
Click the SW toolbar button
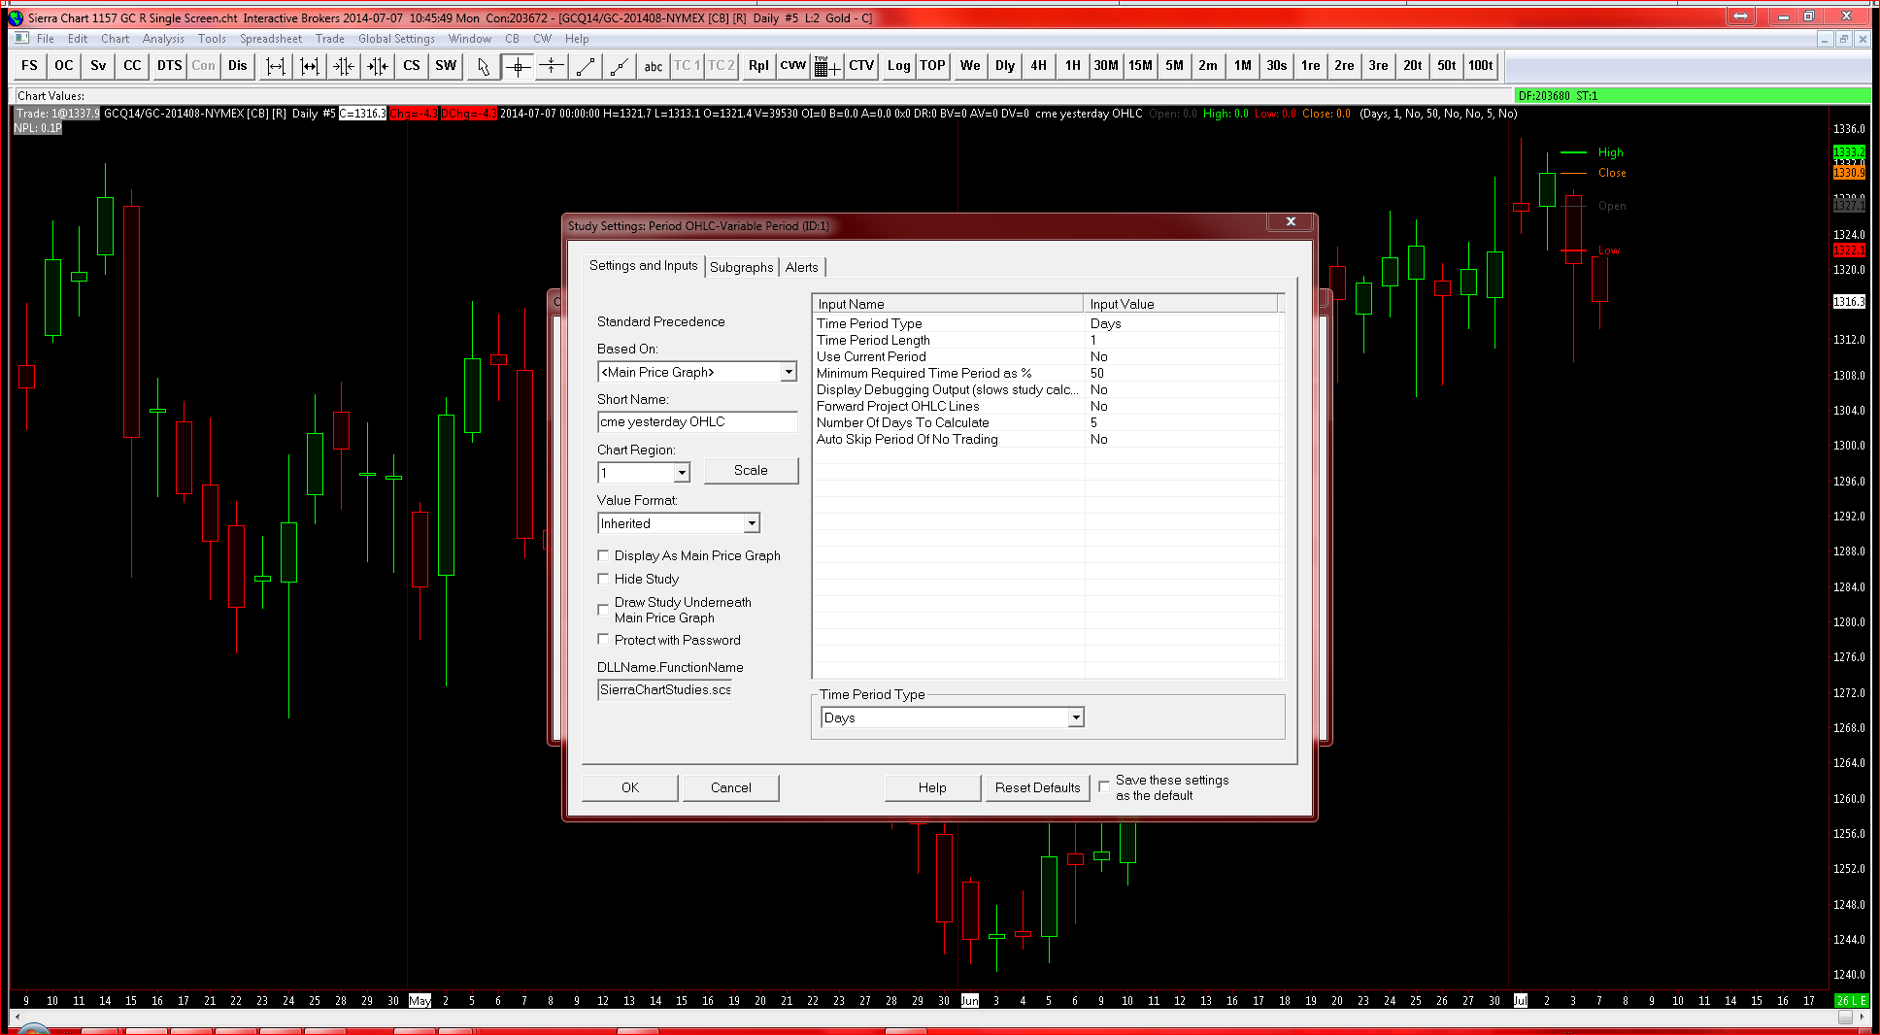[446, 66]
